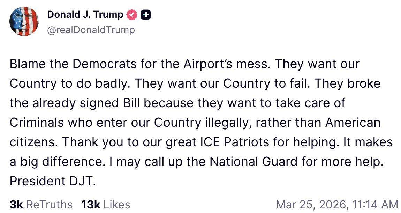Open the @realDonaldTrump handle link
The image size is (401, 213).
[x=91, y=30]
